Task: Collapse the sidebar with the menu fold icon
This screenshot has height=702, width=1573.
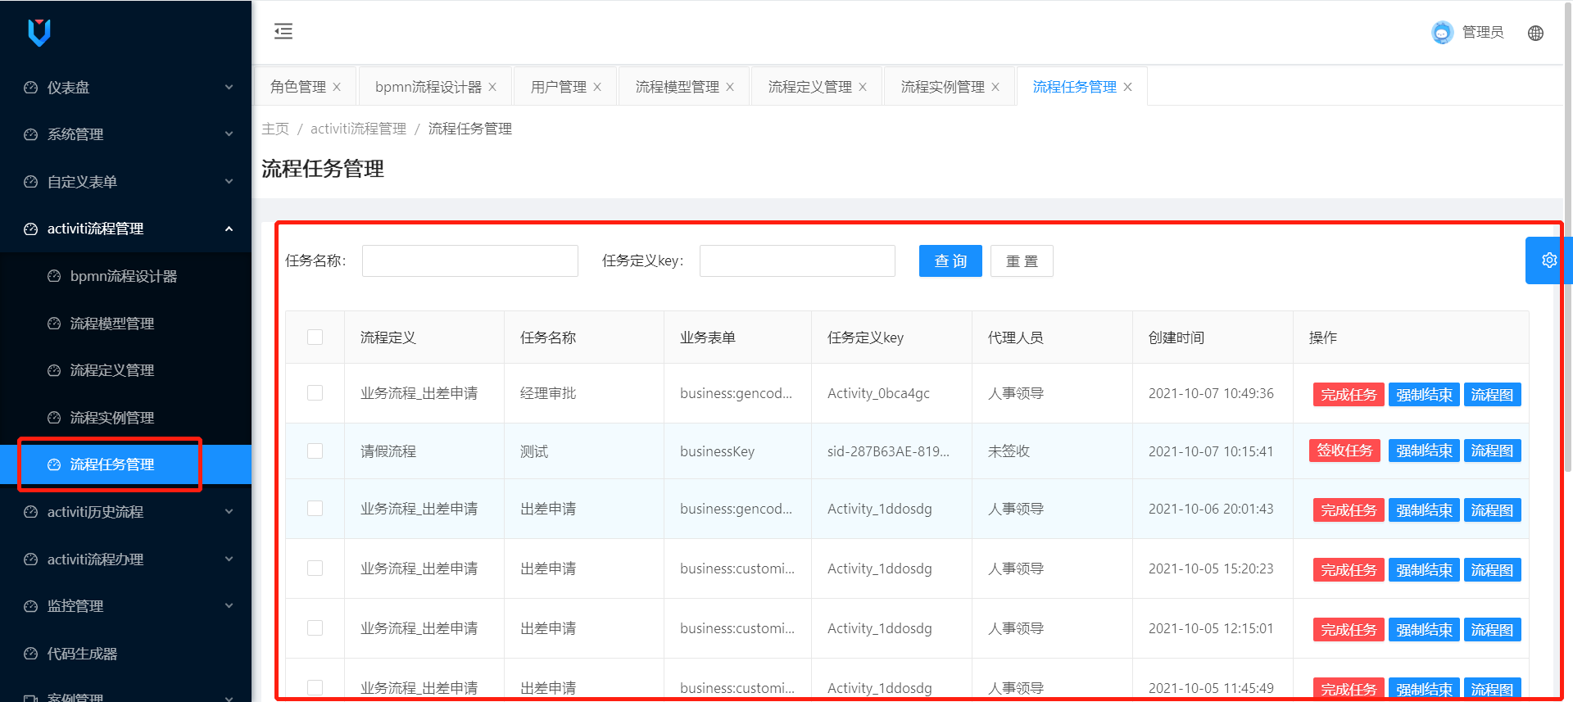Action: (x=283, y=31)
